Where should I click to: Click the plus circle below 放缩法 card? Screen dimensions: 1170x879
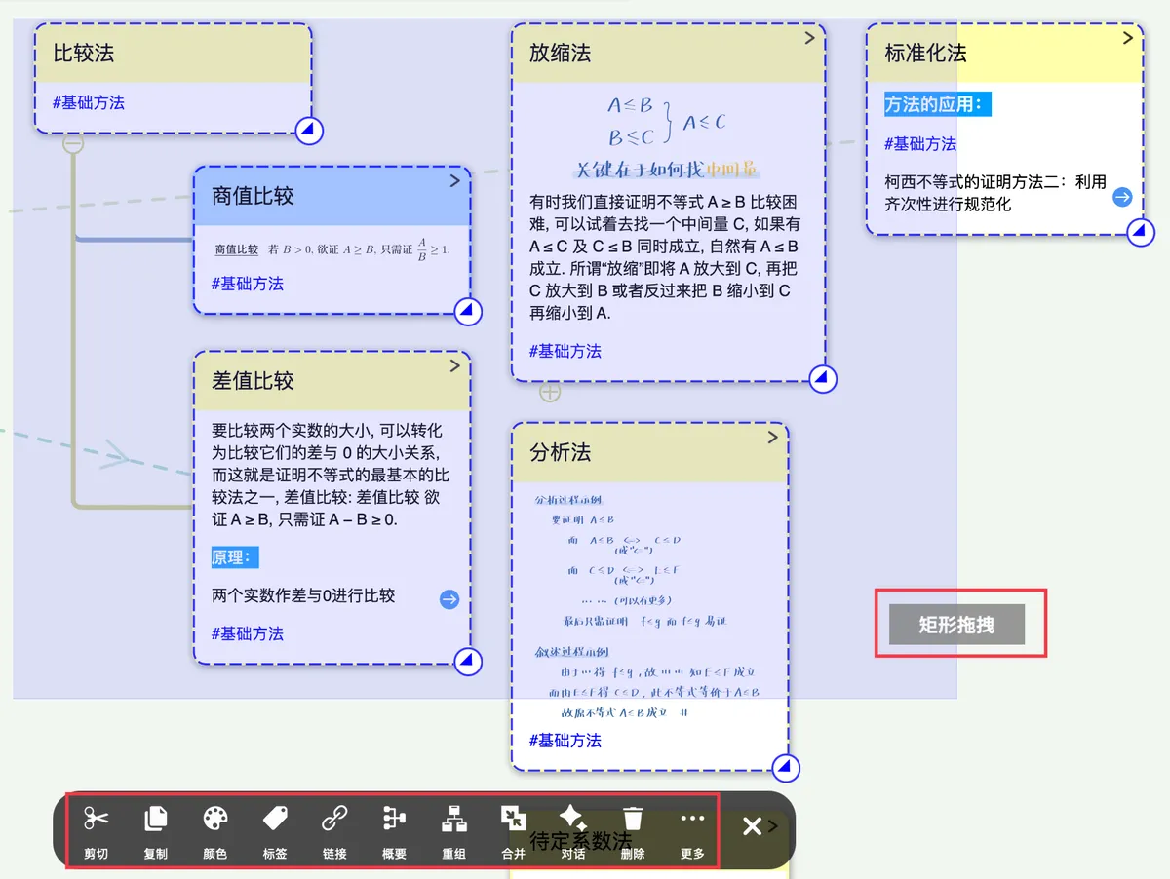pyautogui.click(x=550, y=392)
